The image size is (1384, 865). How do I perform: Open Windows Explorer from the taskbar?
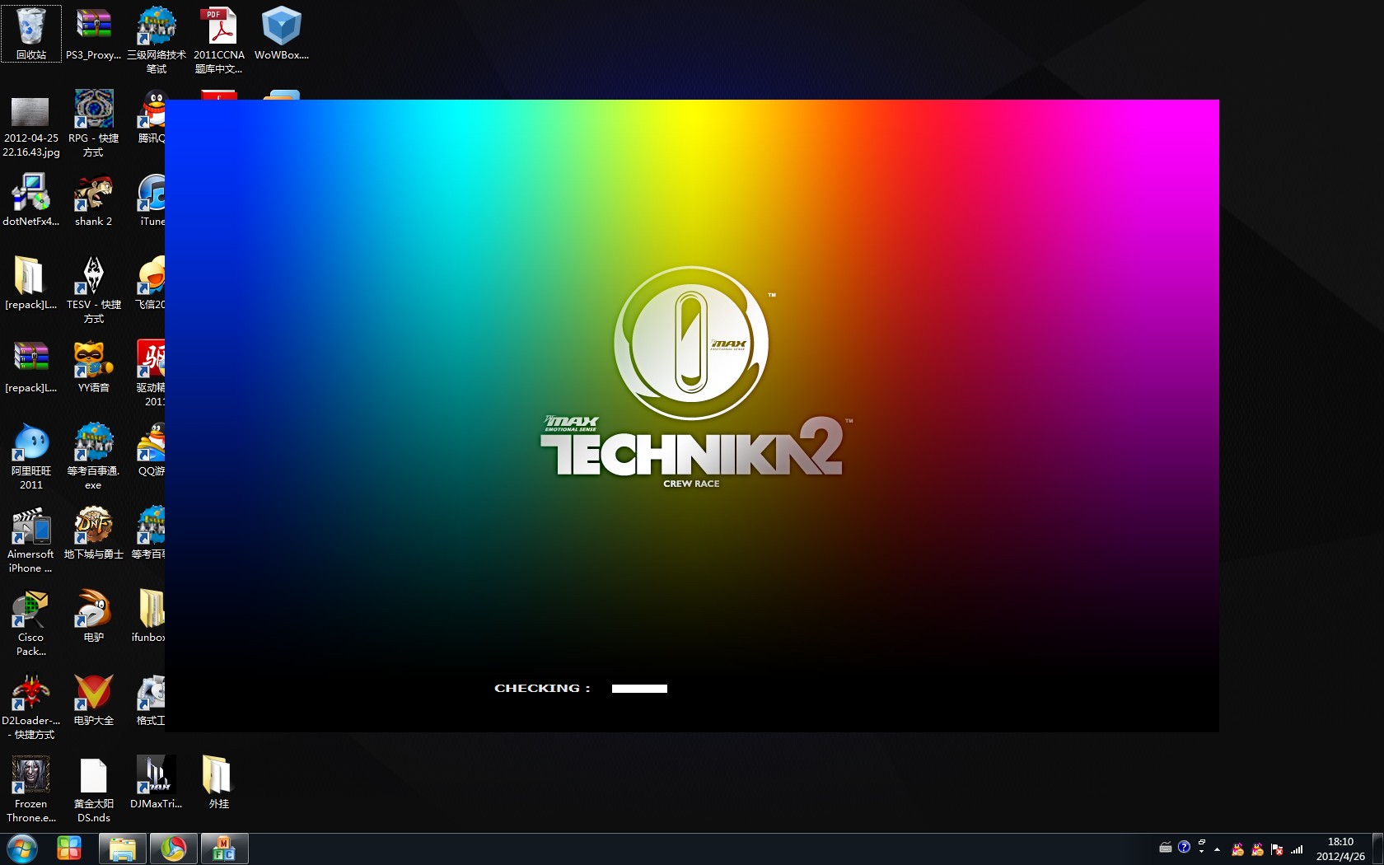click(x=123, y=849)
